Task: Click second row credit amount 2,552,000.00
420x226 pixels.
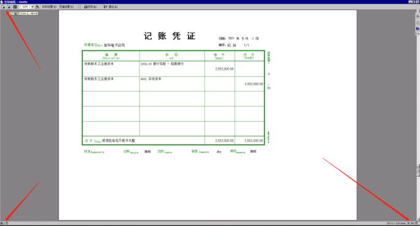Action: pos(254,84)
